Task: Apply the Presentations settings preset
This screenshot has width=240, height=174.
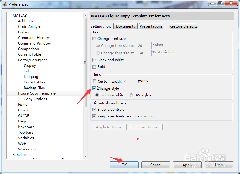Action: click(151, 26)
